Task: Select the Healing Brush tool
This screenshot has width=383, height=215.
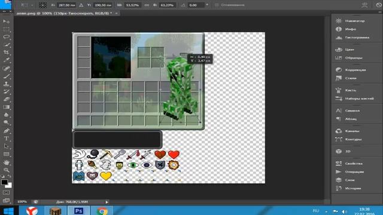Action: [6, 68]
